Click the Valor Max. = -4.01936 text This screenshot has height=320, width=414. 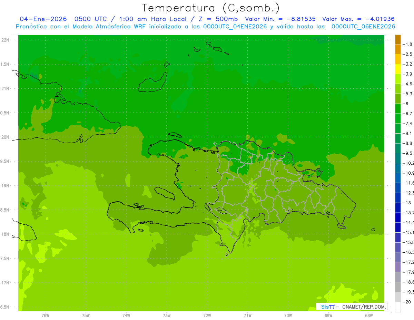tap(358, 19)
